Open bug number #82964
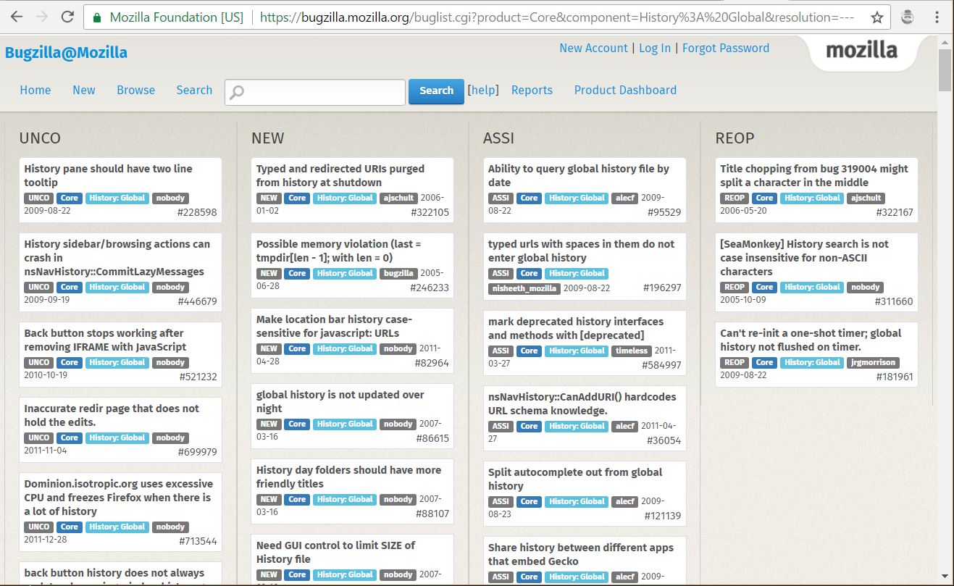Screen dimensions: 954x586 432,363
